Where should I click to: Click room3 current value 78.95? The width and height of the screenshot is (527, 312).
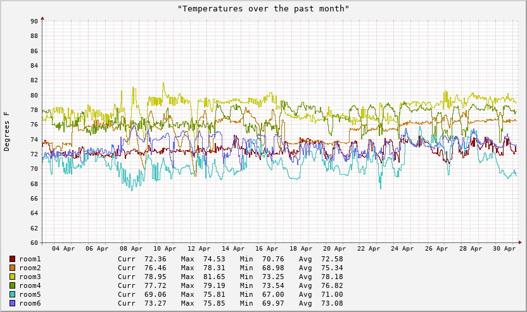[155, 277]
